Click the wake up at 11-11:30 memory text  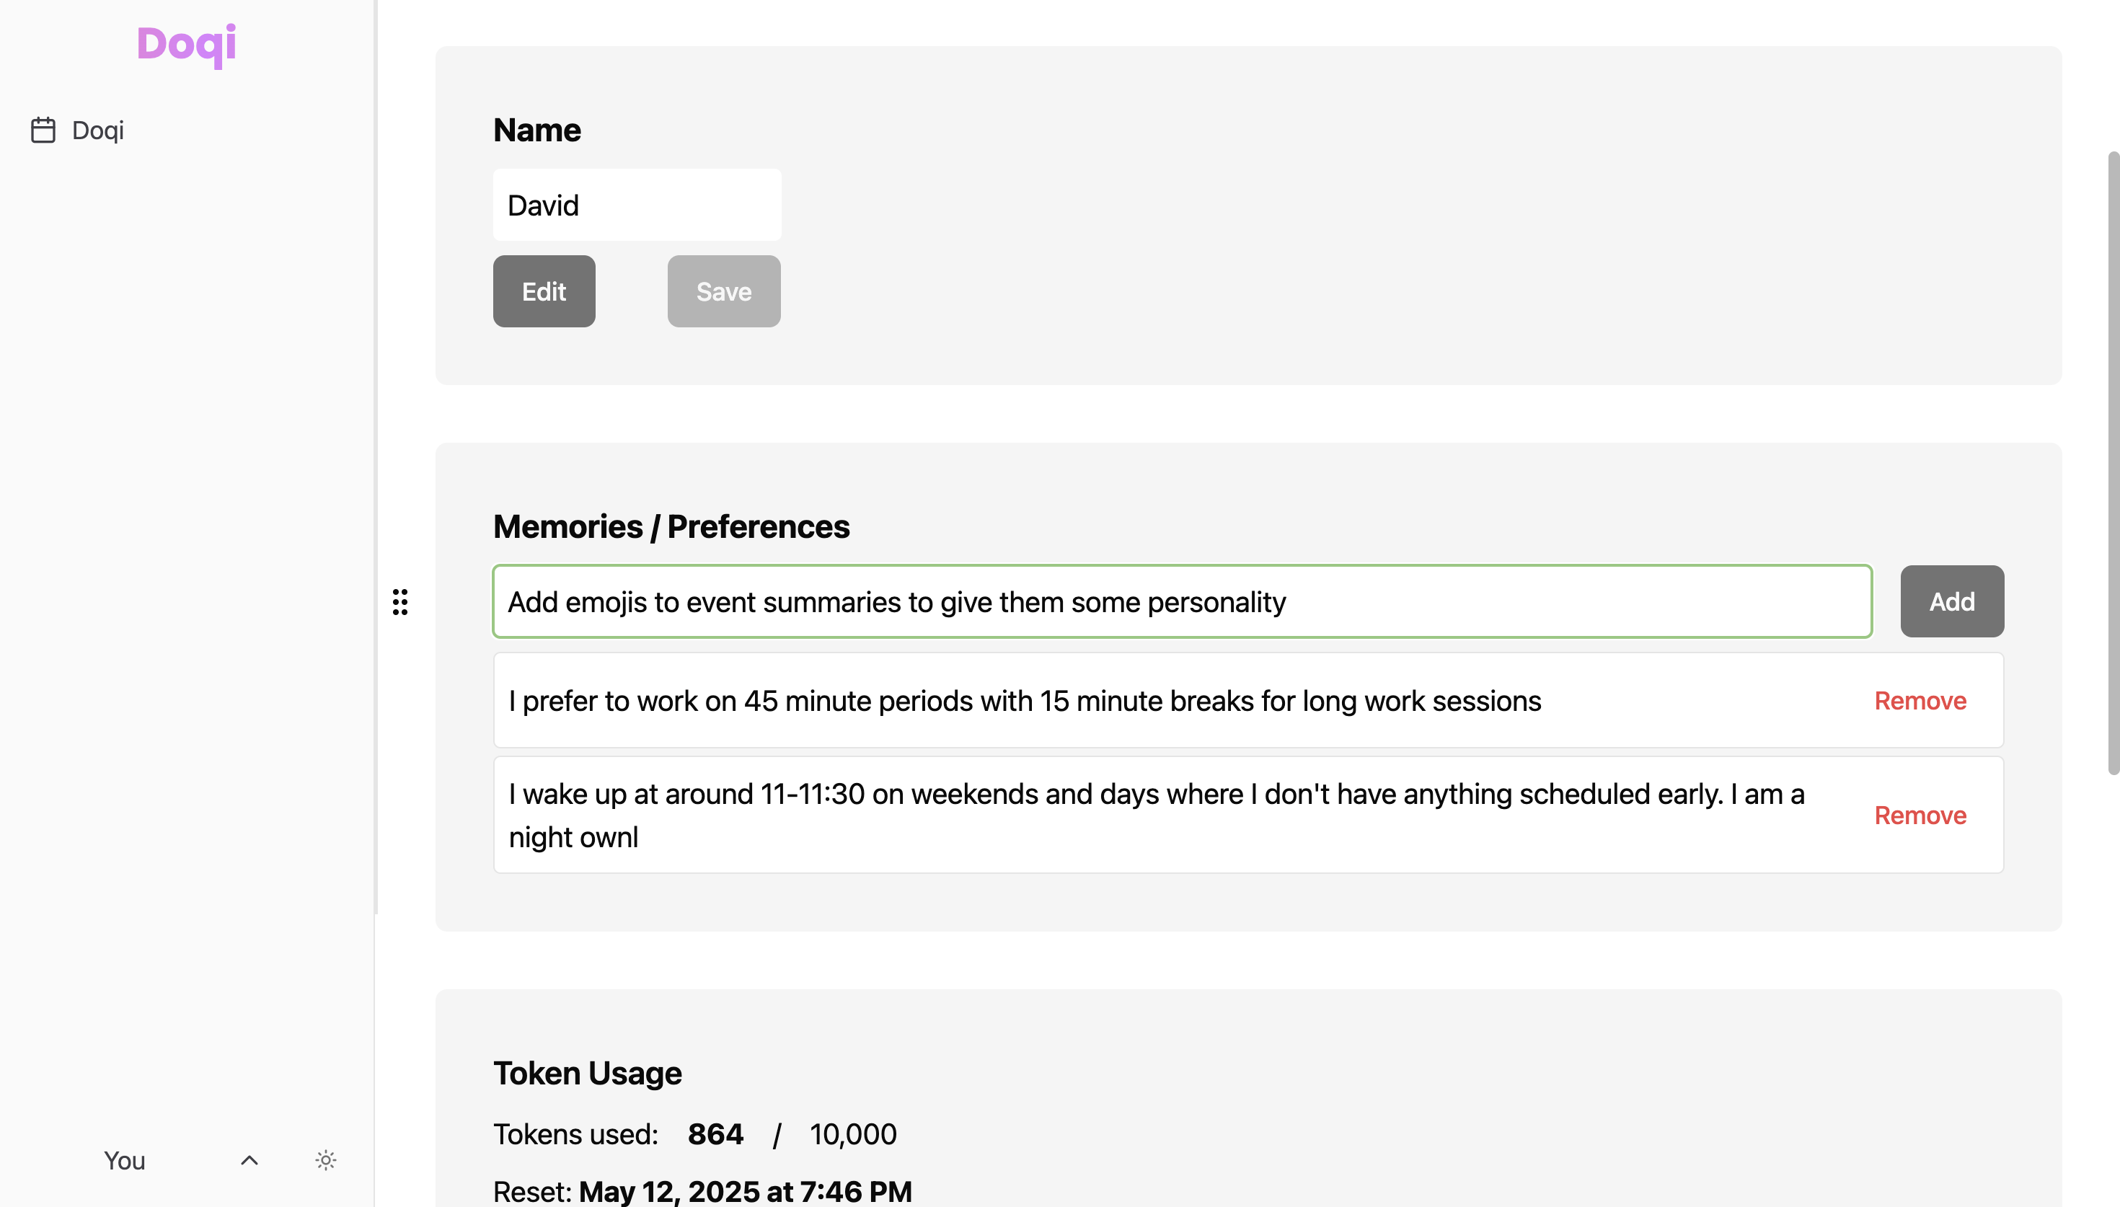click(x=1156, y=815)
